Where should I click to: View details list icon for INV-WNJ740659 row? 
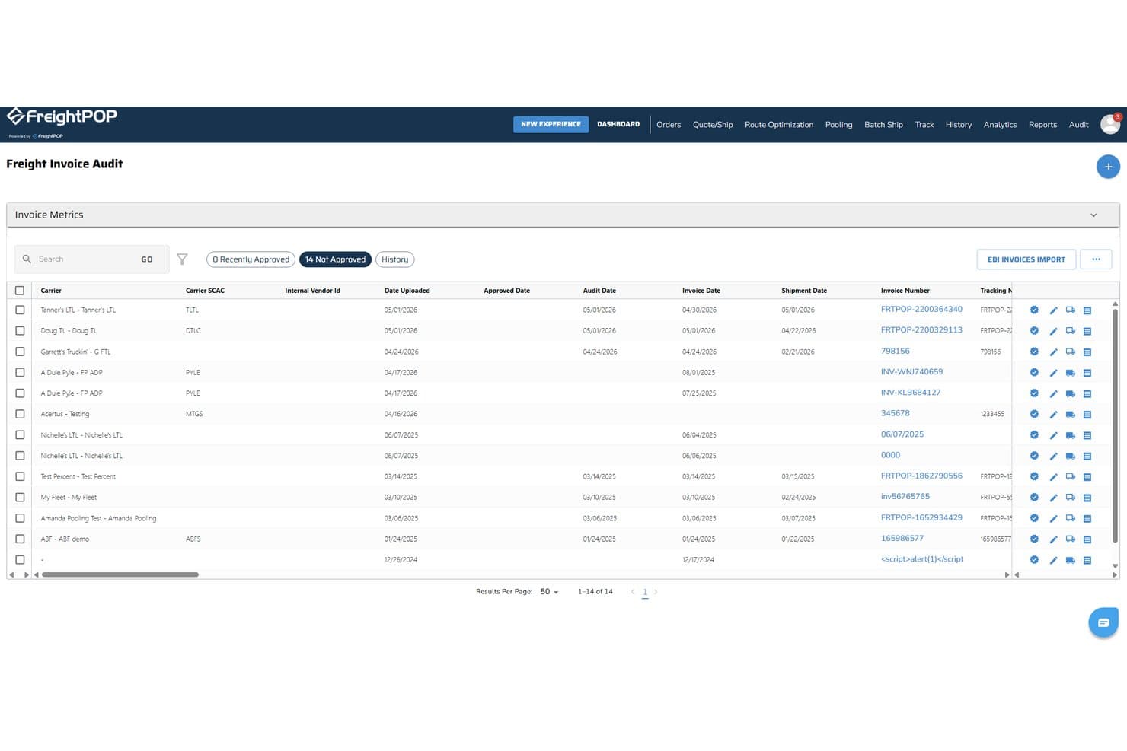(1087, 373)
